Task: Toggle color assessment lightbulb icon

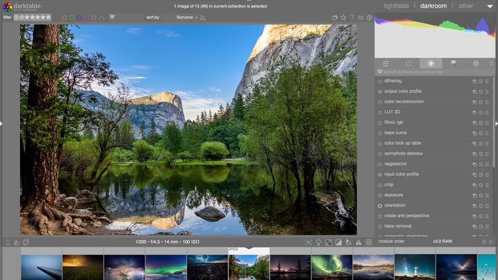Action: [x=319, y=243]
